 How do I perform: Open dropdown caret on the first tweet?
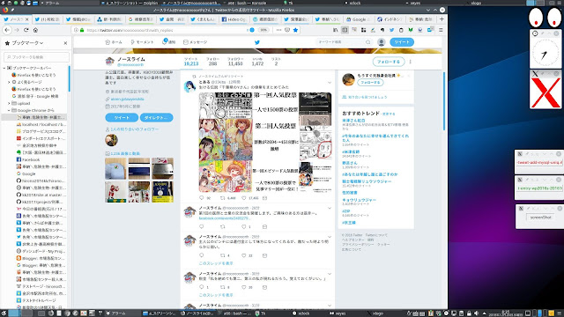330,83
